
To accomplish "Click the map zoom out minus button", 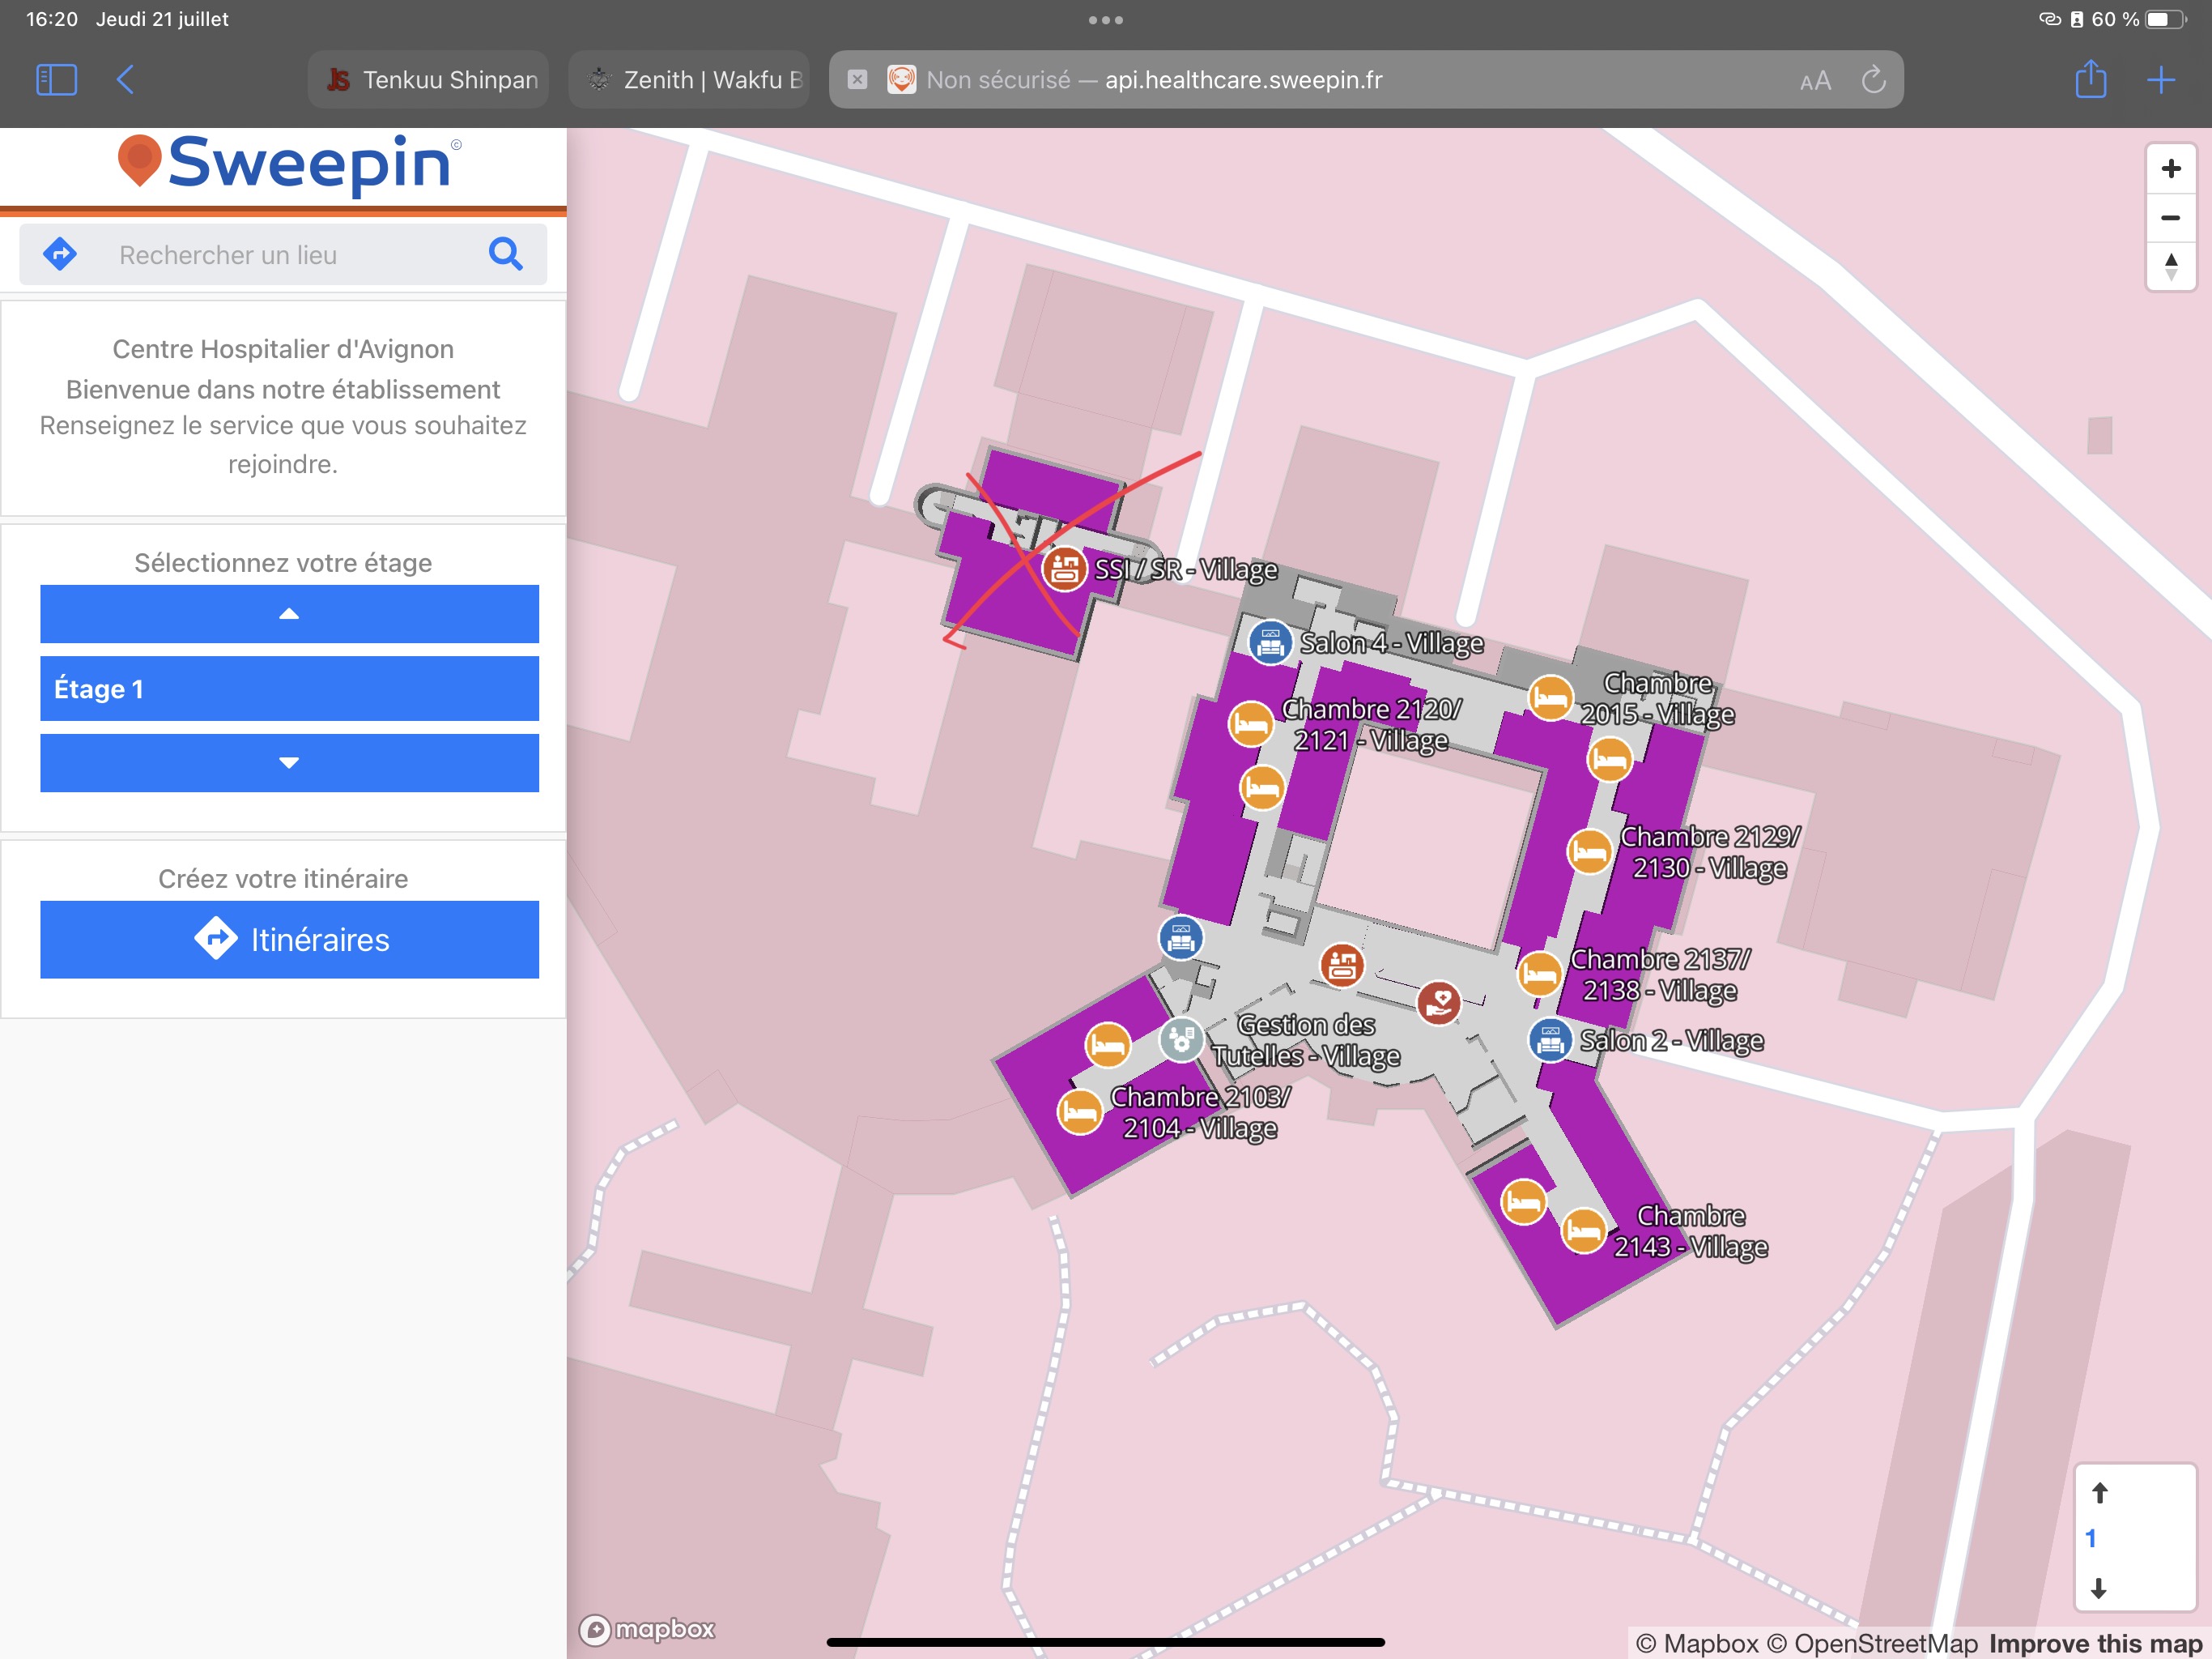I will click(x=2170, y=217).
